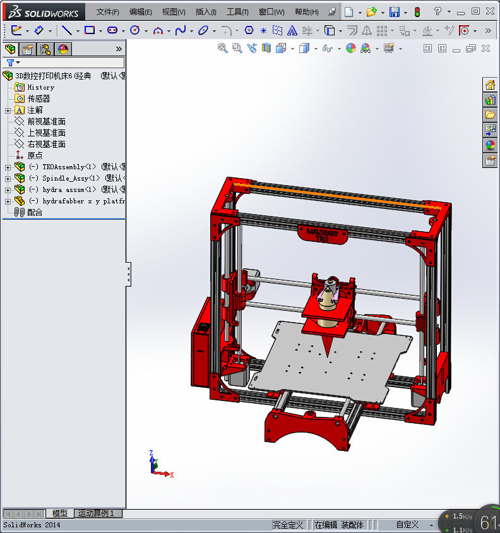Select the Sketch tool
Screen dimensions: 500x533
click(16, 30)
